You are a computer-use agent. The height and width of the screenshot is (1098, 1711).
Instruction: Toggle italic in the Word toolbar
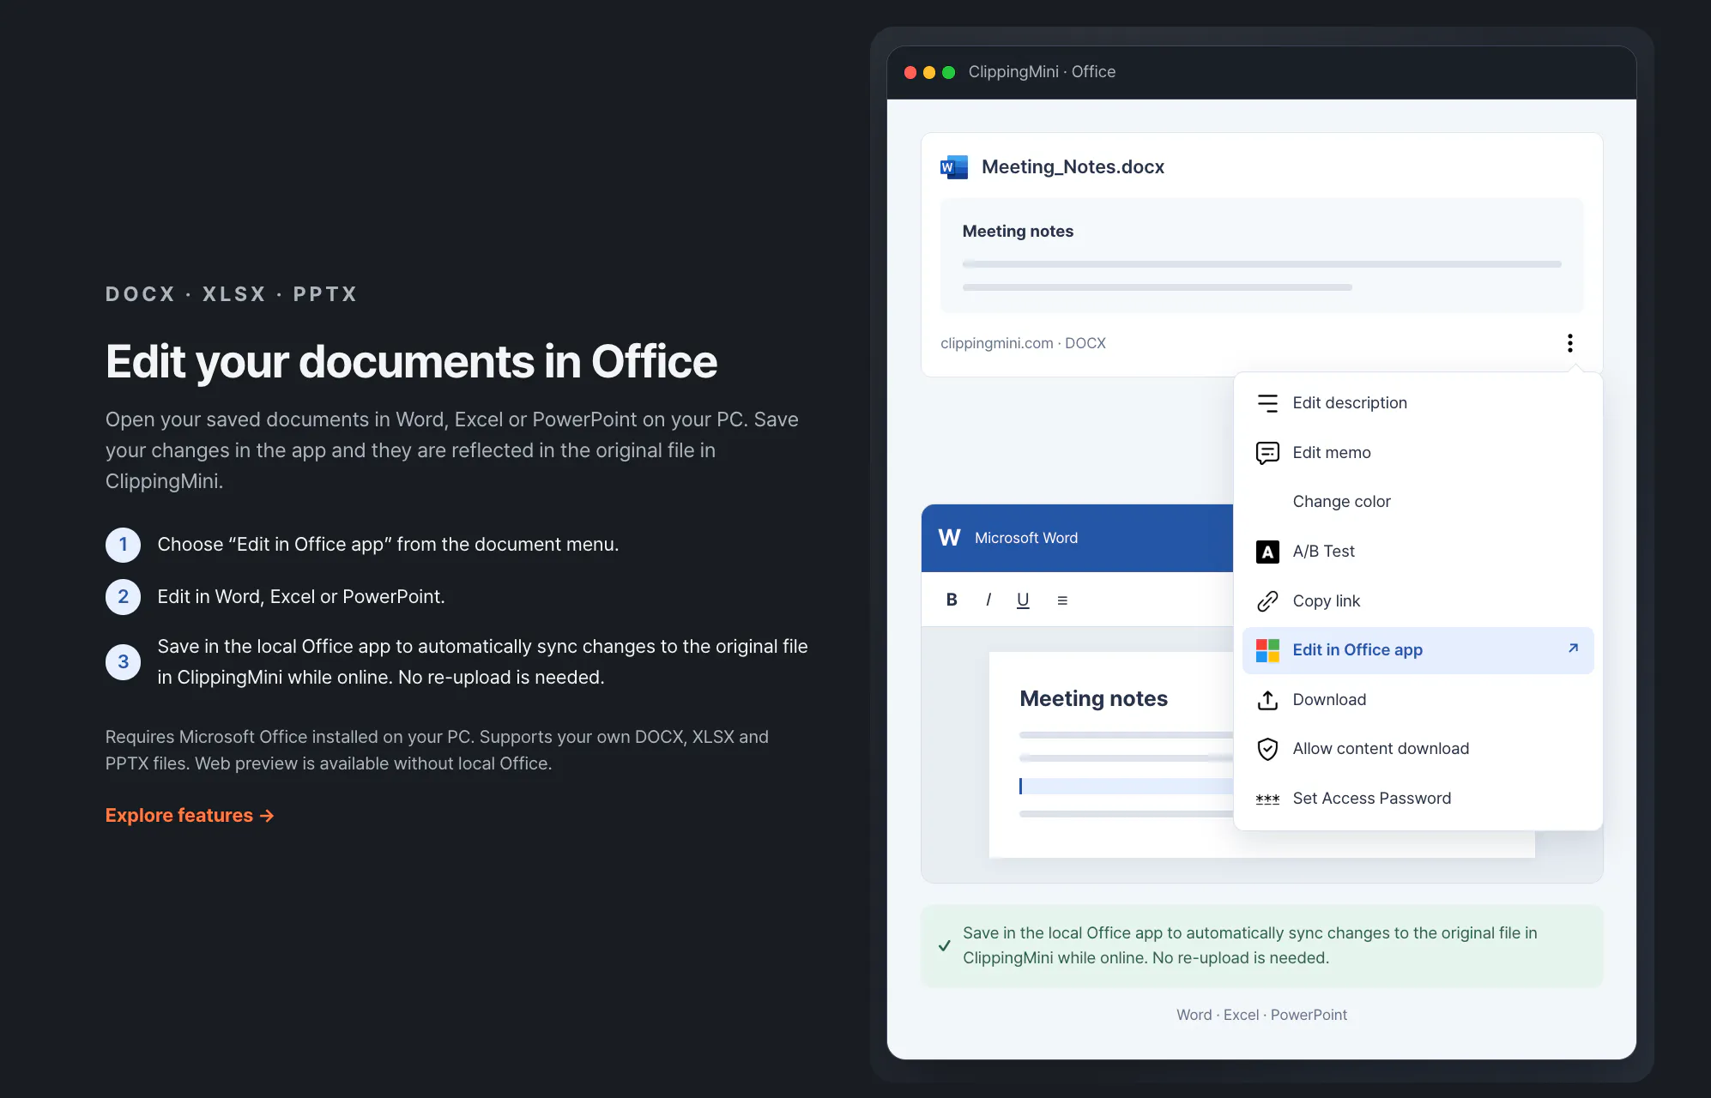click(989, 600)
